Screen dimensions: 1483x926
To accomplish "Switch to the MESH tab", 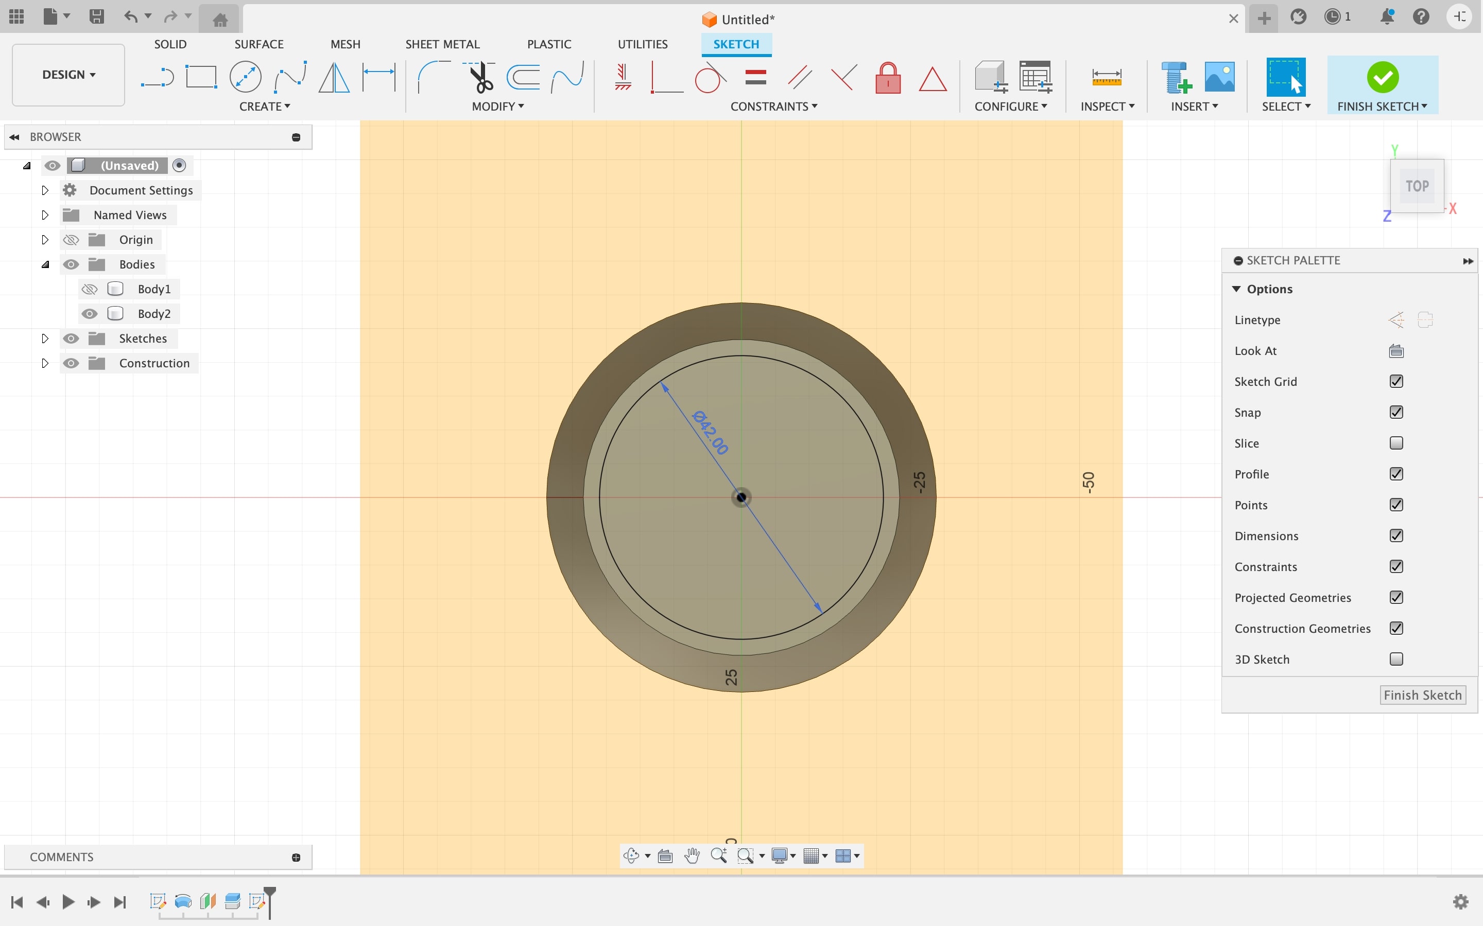I will (x=345, y=44).
